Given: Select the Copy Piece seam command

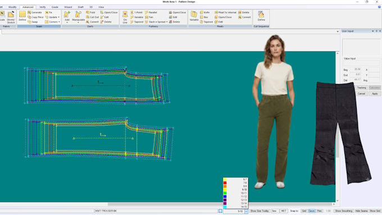Looking at the screenshot, I should pyautogui.click(x=35, y=17).
